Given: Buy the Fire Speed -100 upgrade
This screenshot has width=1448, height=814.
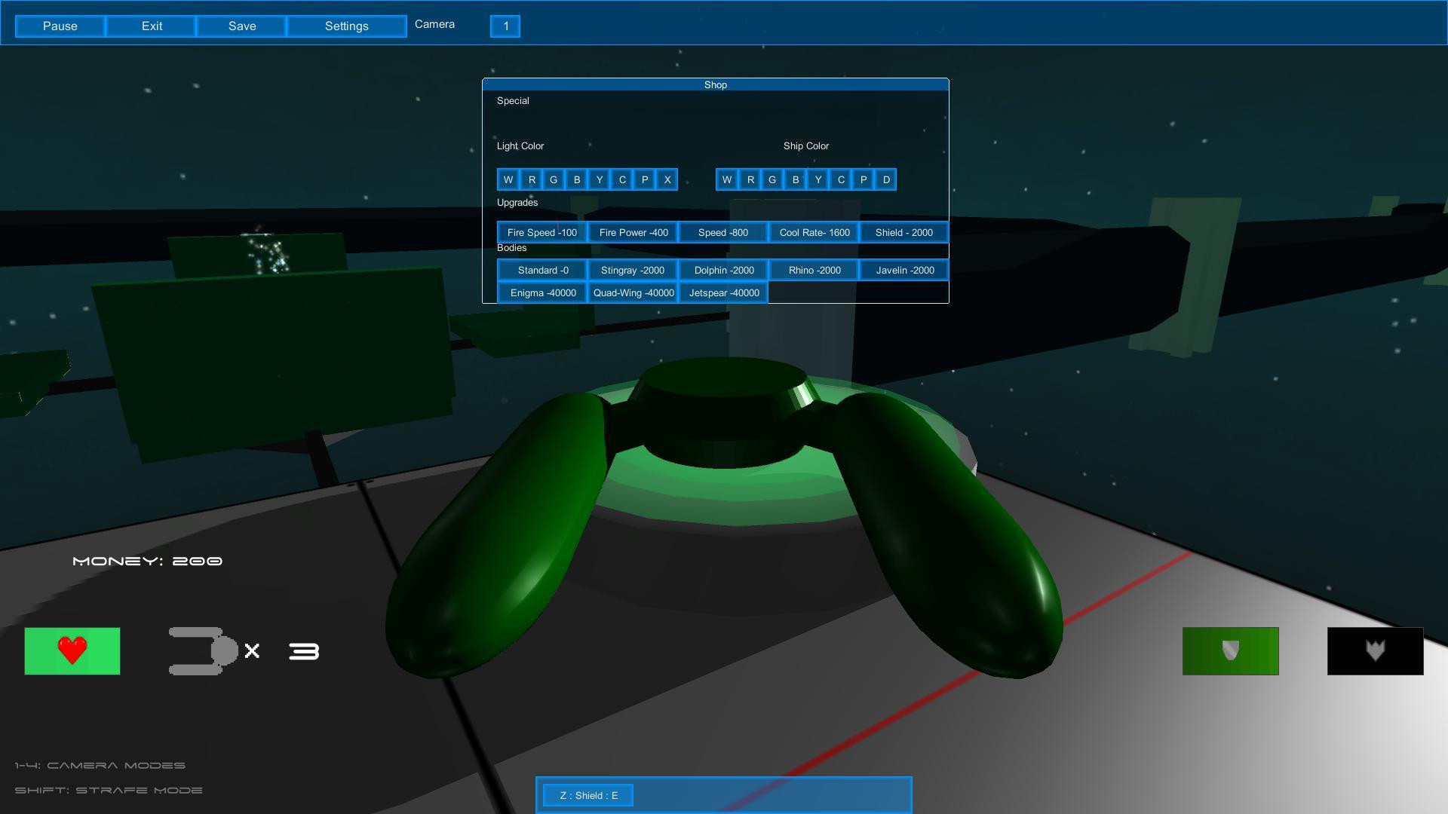Looking at the screenshot, I should [542, 232].
